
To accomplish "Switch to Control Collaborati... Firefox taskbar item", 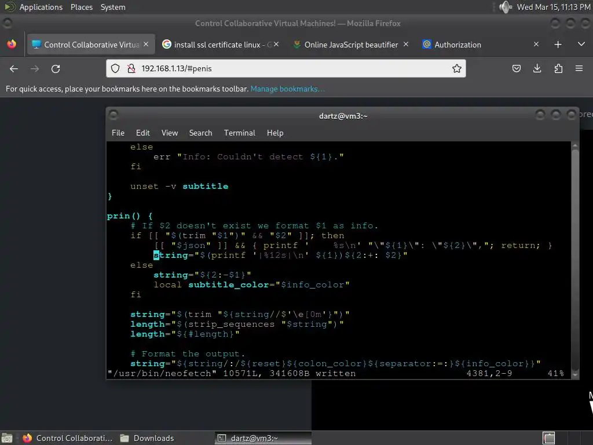I will 67,438.
